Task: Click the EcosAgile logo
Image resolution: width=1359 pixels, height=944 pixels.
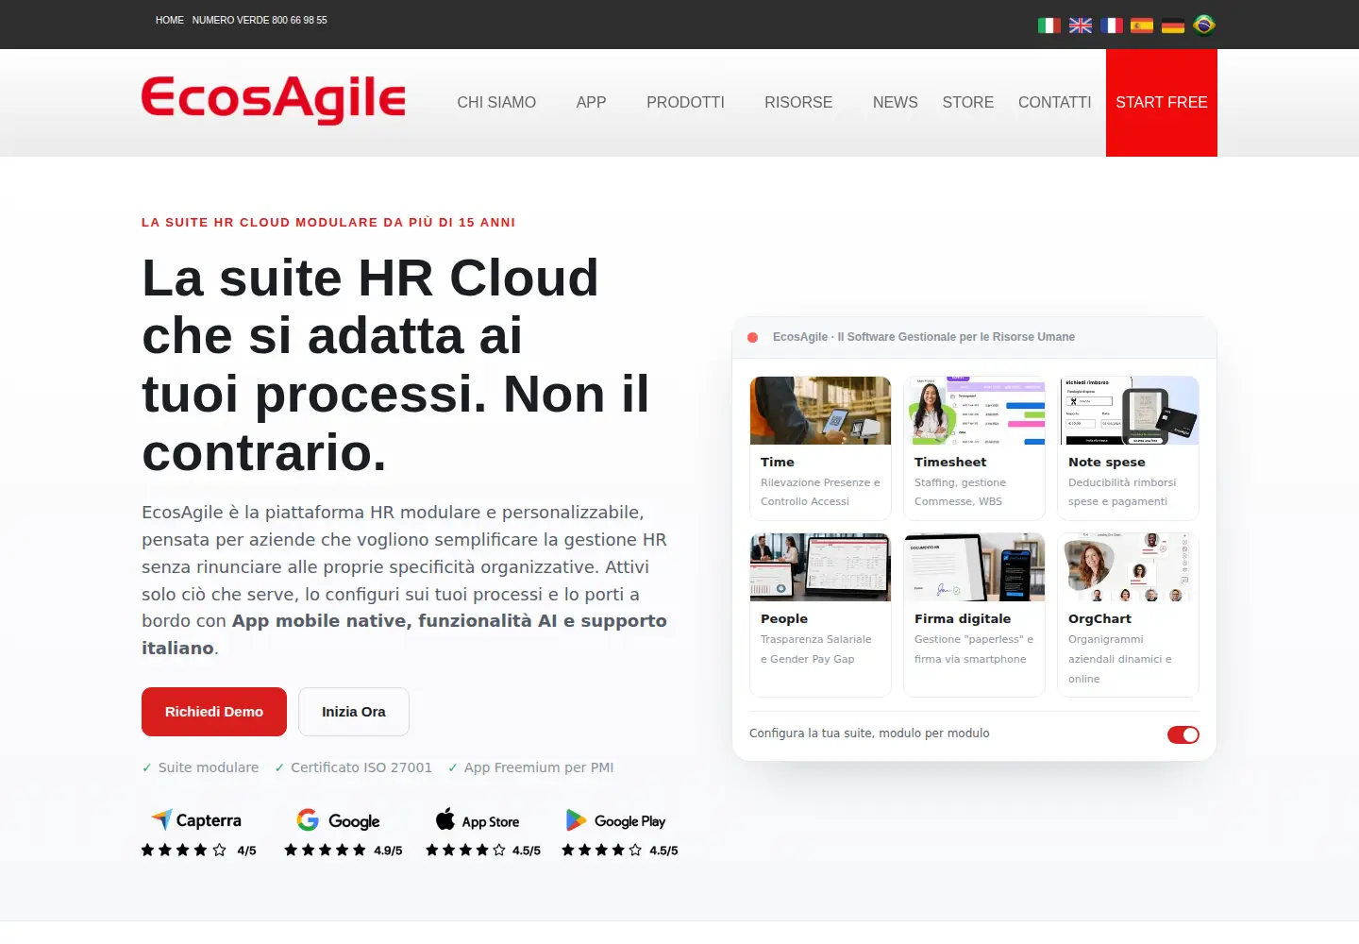Action: pyautogui.click(x=274, y=99)
